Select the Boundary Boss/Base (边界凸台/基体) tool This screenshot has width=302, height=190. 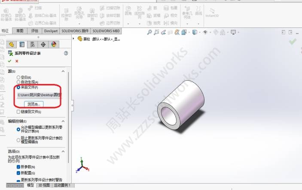pyautogui.click(x=43, y=23)
